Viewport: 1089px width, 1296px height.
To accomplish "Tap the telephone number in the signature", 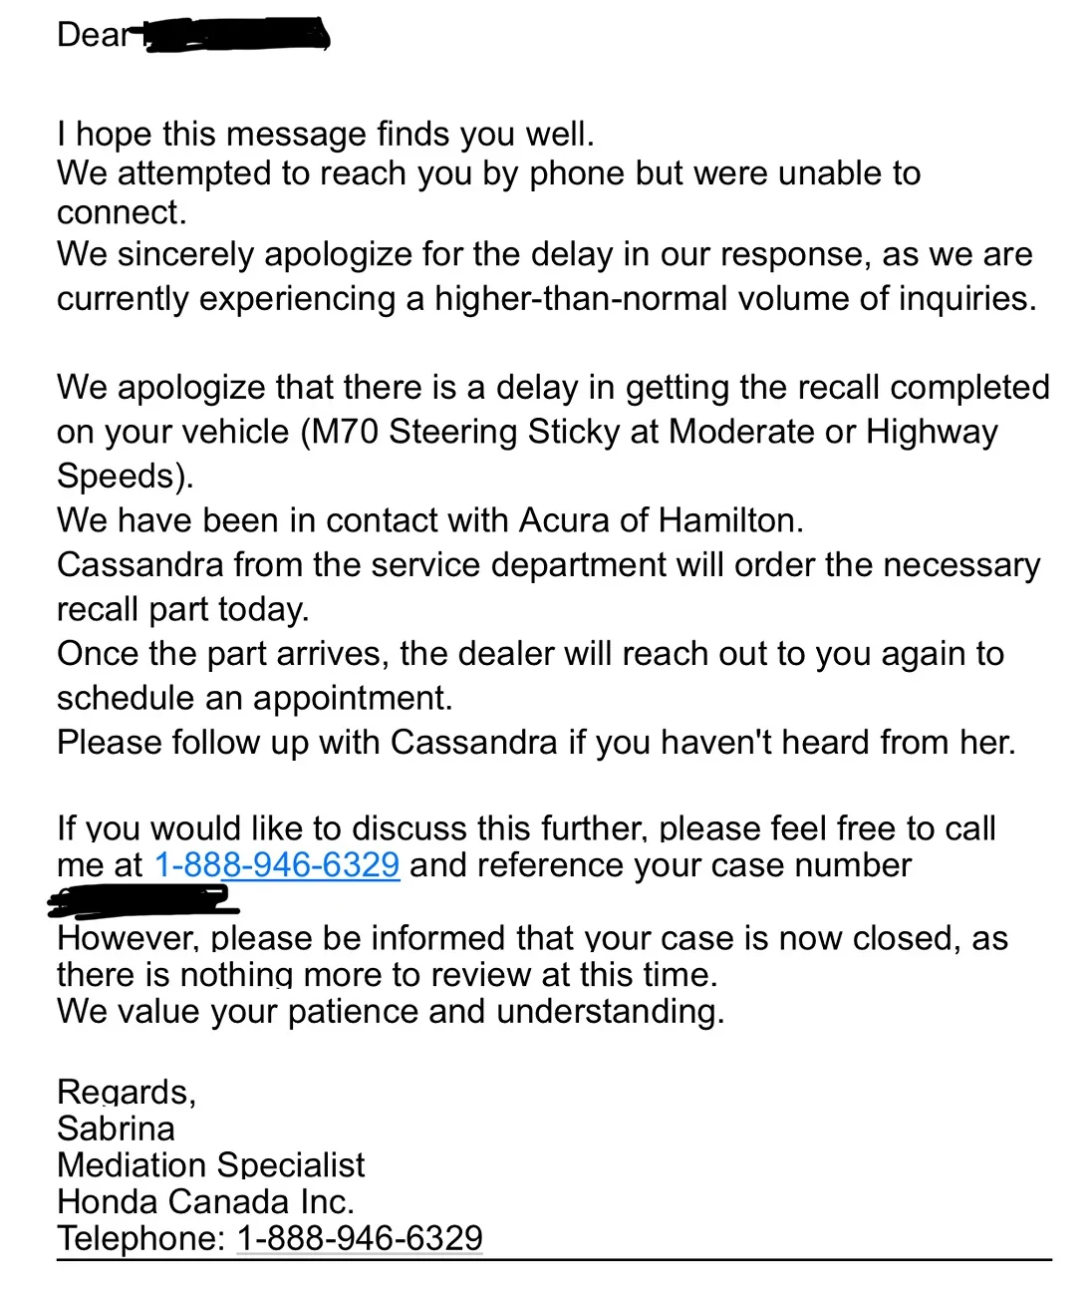I will pos(360,1238).
